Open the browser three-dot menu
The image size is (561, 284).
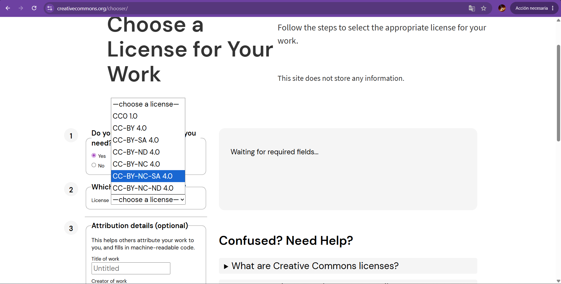(553, 8)
